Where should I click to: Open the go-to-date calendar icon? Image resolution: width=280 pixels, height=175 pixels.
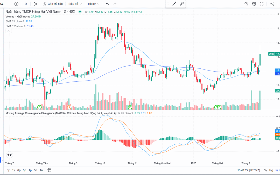coord(49,170)
